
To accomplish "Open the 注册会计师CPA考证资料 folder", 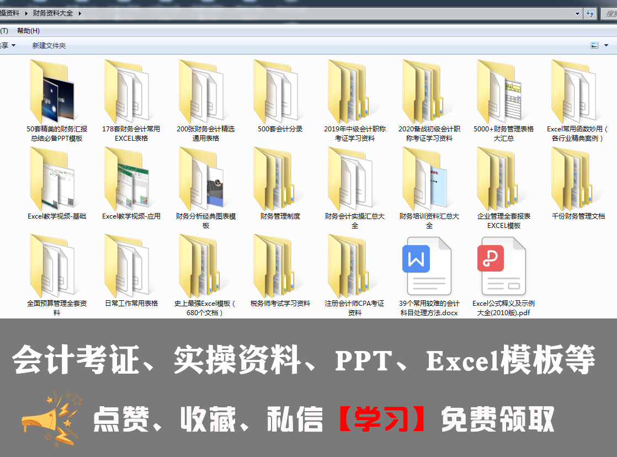I will (354, 270).
